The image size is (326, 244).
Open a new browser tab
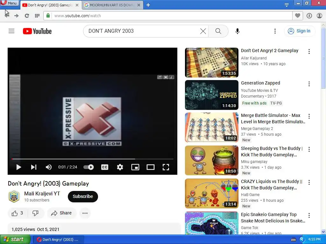[x=148, y=5]
